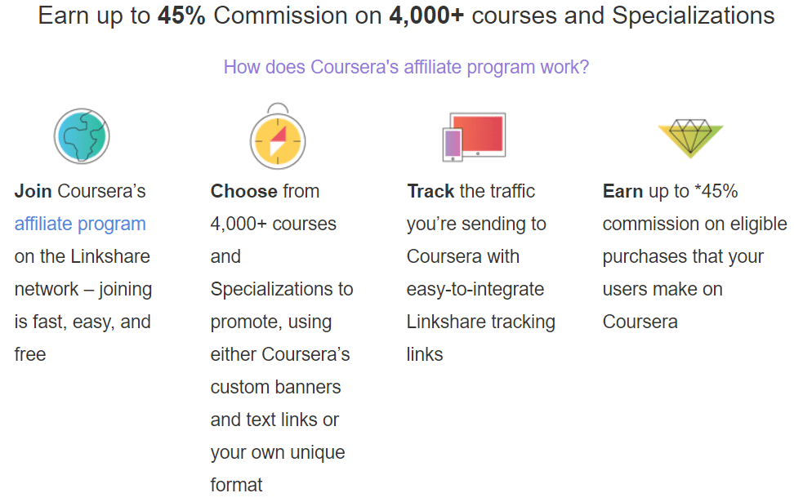794x502 pixels.
Task: Click the bold word Earn
Action: pos(622,191)
